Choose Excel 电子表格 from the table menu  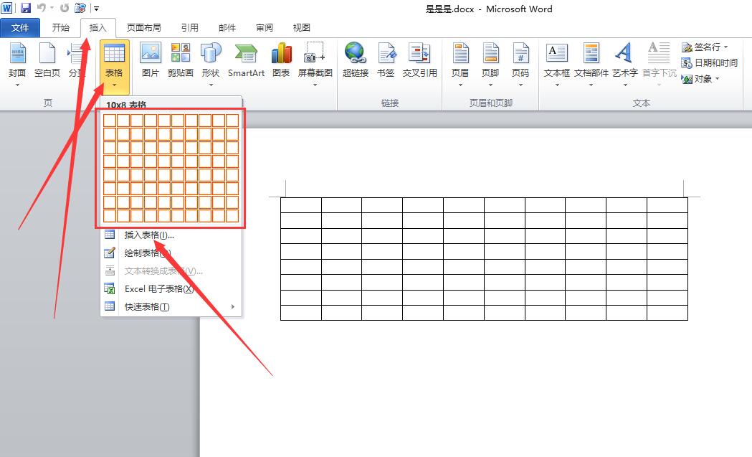point(171,289)
